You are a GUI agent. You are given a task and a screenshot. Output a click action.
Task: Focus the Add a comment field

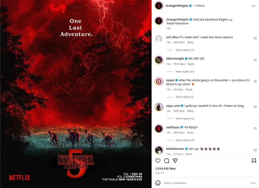click(x=205, y=183)
